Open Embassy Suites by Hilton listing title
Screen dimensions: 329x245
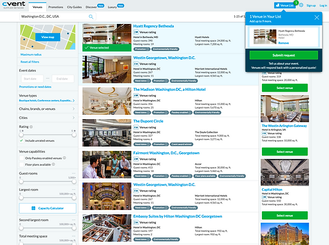click(x=178, y=216)
